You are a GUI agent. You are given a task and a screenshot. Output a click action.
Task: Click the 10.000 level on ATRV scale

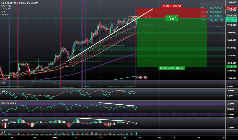(230, 91)
